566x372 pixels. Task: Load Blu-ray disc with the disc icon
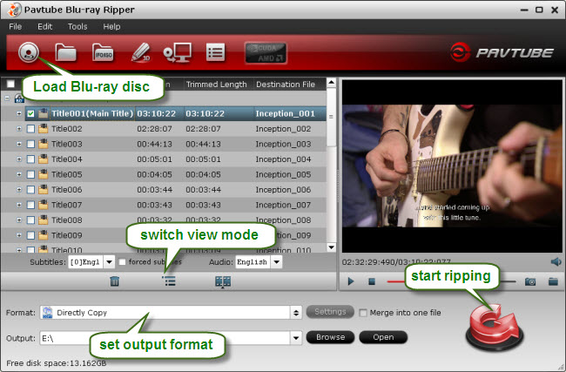tap(29, 53)
